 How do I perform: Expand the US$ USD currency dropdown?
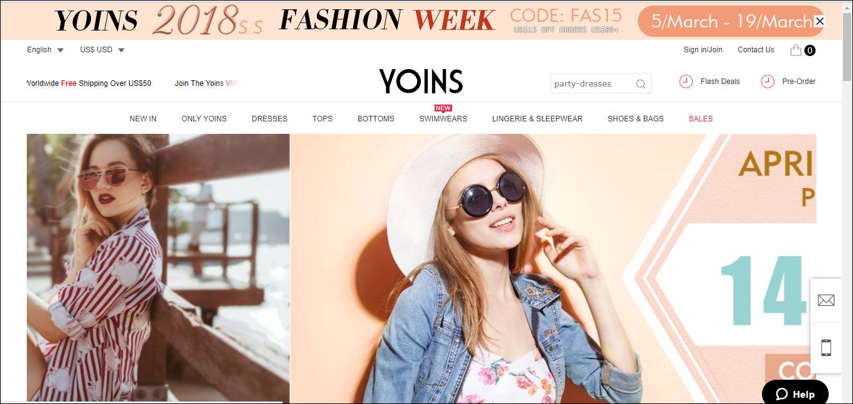[x=102, y=50]
